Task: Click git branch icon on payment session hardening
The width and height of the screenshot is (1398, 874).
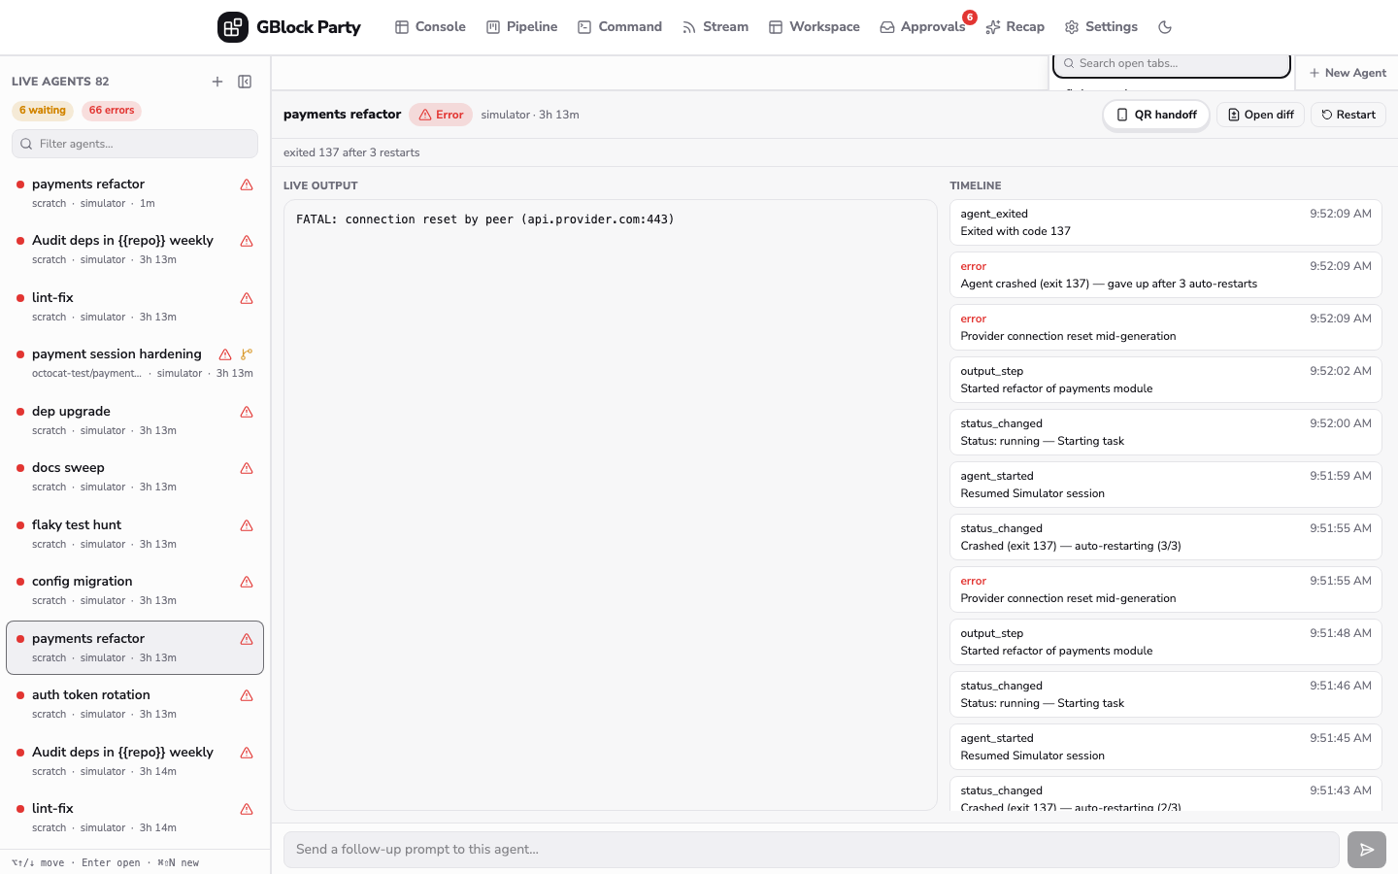Action: 247,354
